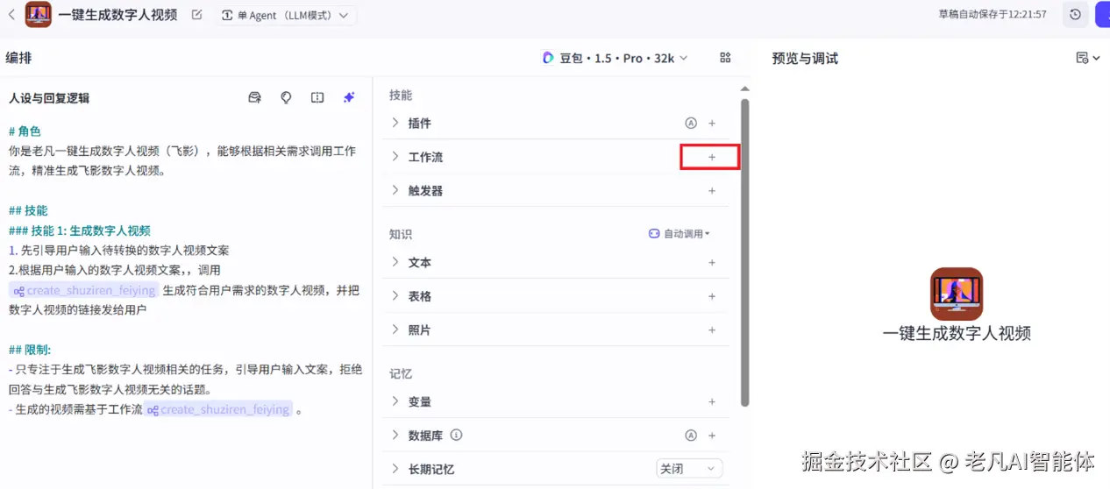The width and height of the screenshot is (1110, 489).
Task: Click the scrollbar up arrow in skills panel
Action: [745, 89]
